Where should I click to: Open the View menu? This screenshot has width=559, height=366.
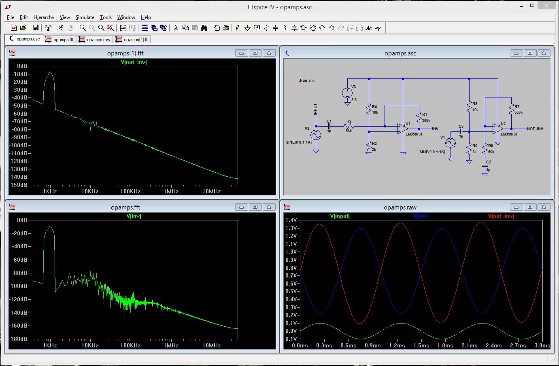coord(65,17)
